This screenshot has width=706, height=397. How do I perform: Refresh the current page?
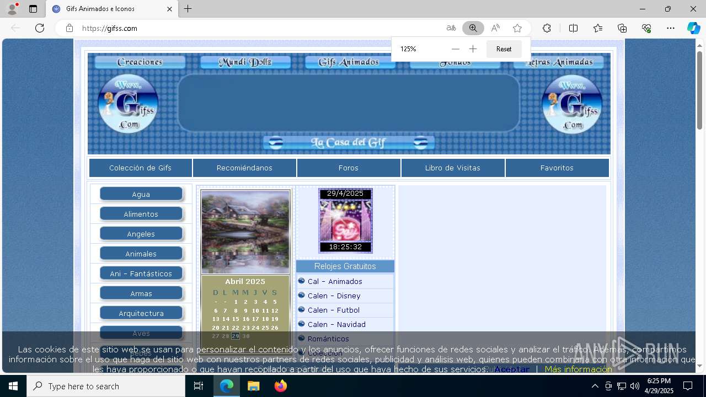click(x=40, y=28)
